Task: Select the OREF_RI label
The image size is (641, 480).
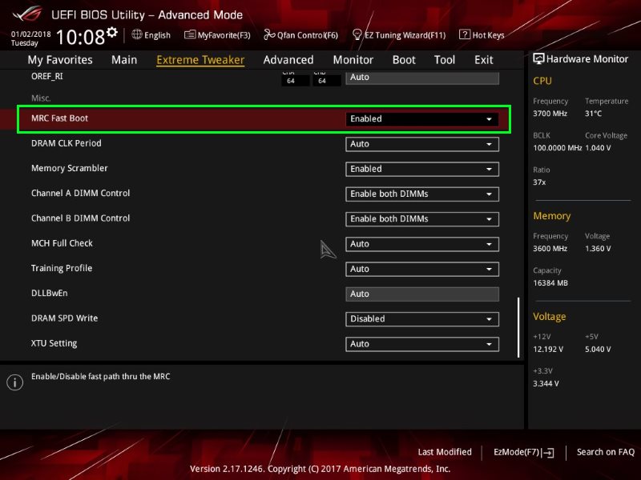Action: coord(47,76)
